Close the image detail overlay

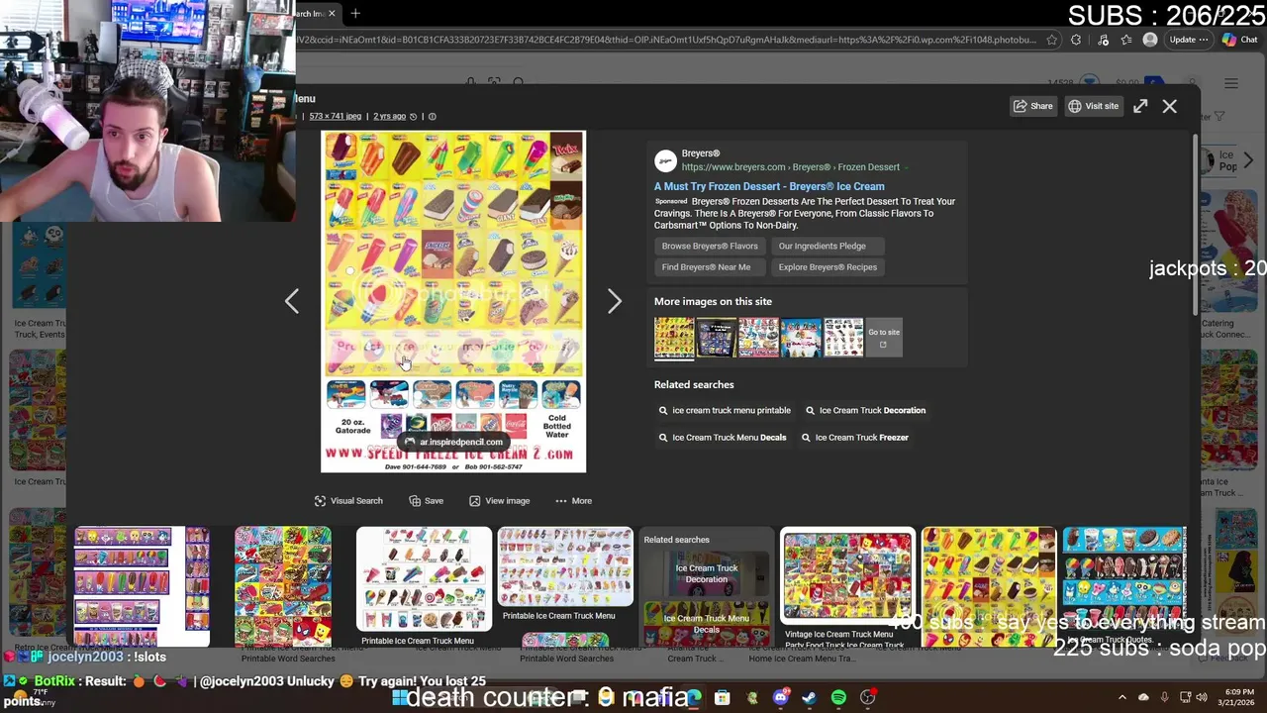pyautogui.click(x=1169, y=106)
